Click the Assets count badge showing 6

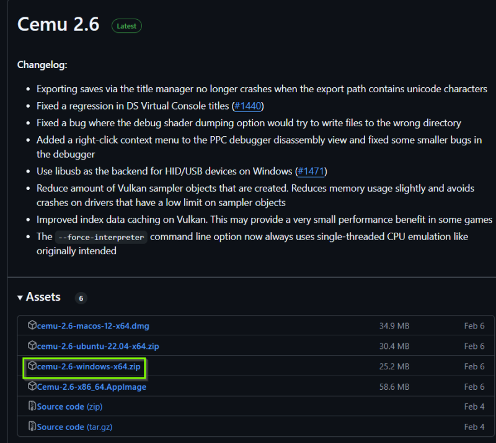tap(81, 298)
